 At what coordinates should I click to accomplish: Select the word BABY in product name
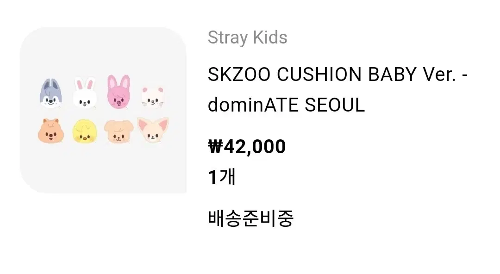(392, 75)
